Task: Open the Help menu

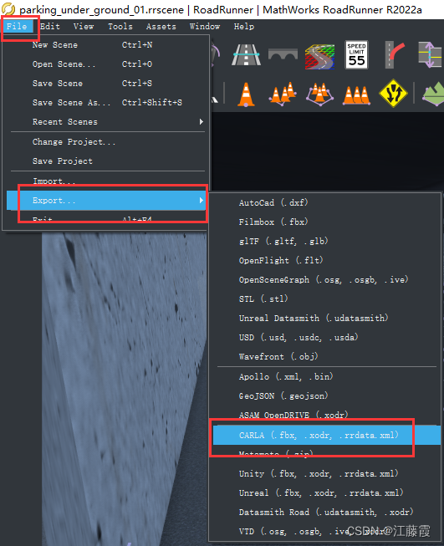Action: point(244,27)
